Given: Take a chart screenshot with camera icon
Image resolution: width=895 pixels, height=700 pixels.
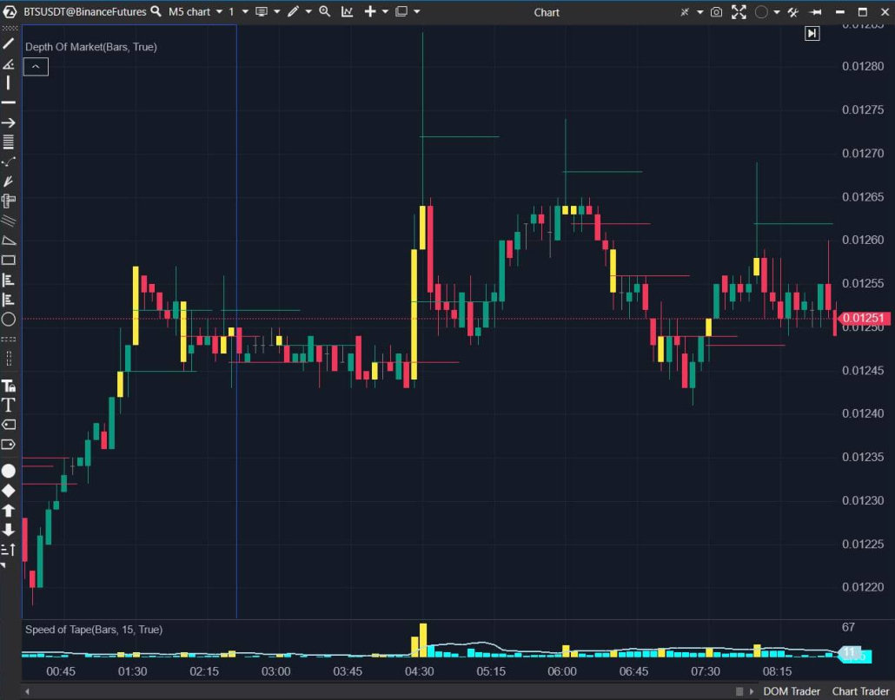Looking at the screenshot, I should (x=716, y=12).
